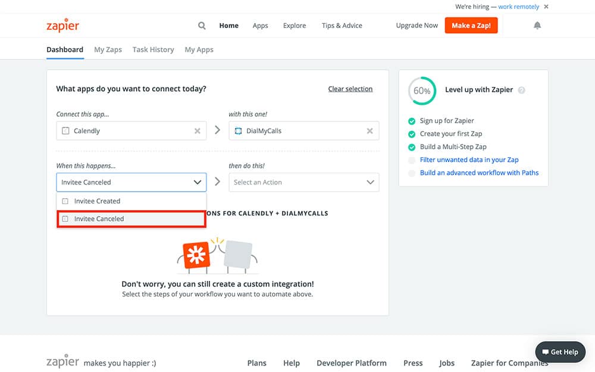
Task: Select the Invitee Created option
Action: [97, 201]
